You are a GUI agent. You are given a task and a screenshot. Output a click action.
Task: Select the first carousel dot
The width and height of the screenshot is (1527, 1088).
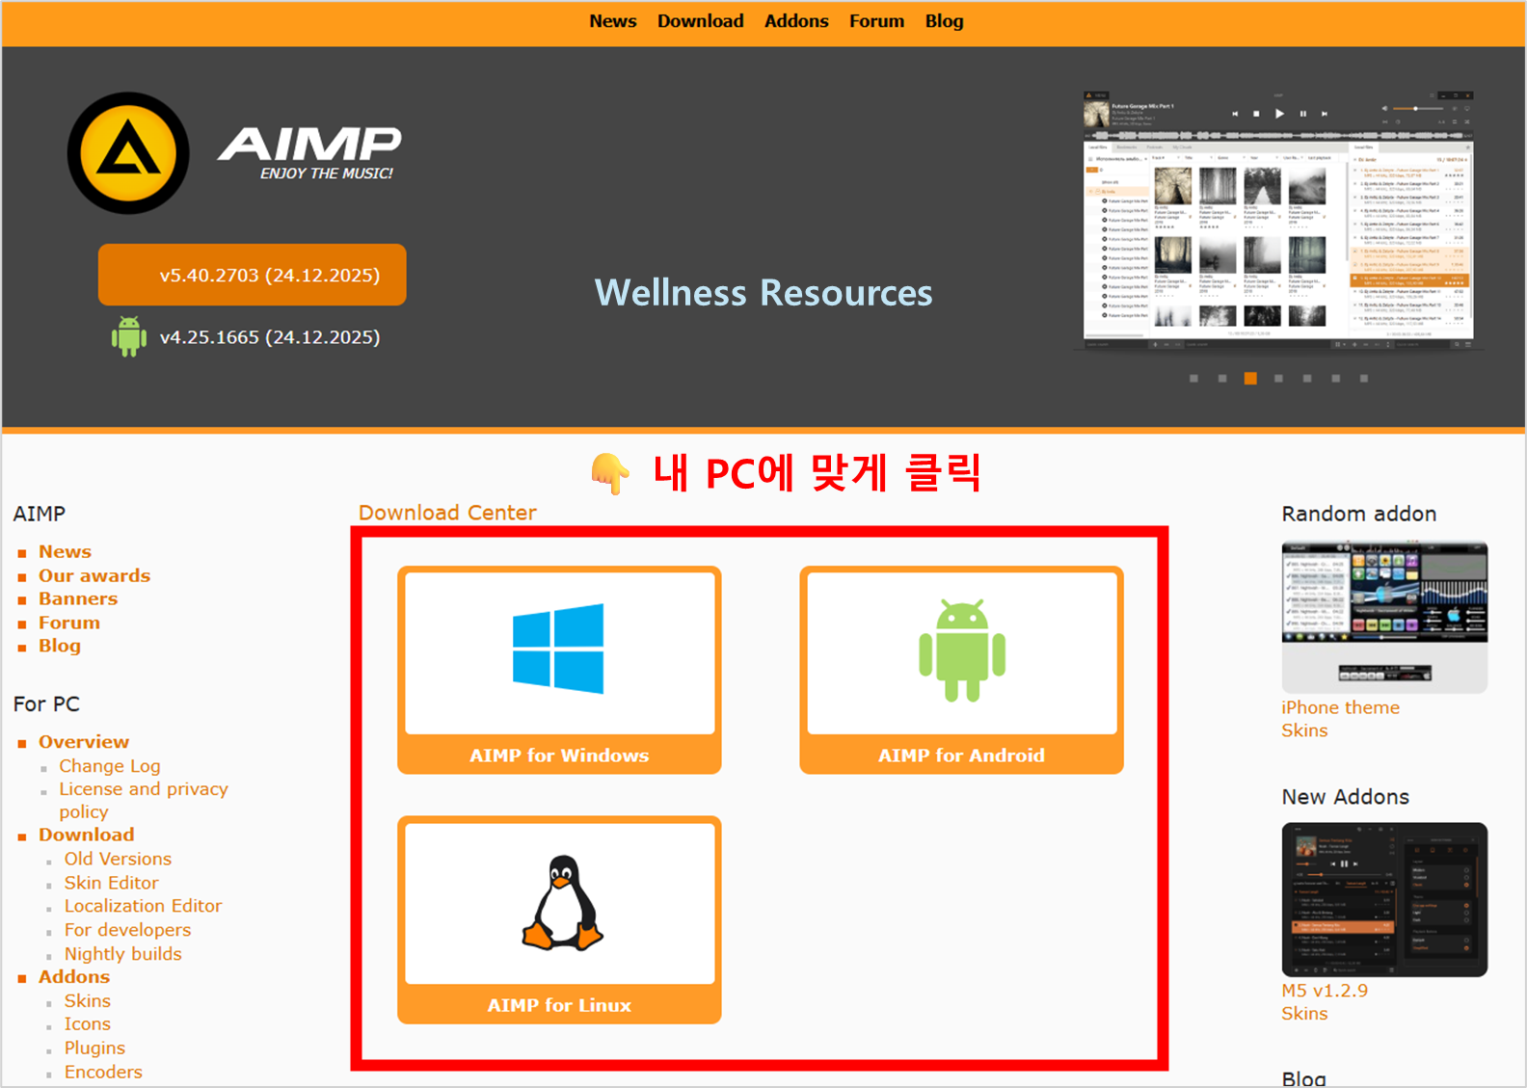(1193, 379)
